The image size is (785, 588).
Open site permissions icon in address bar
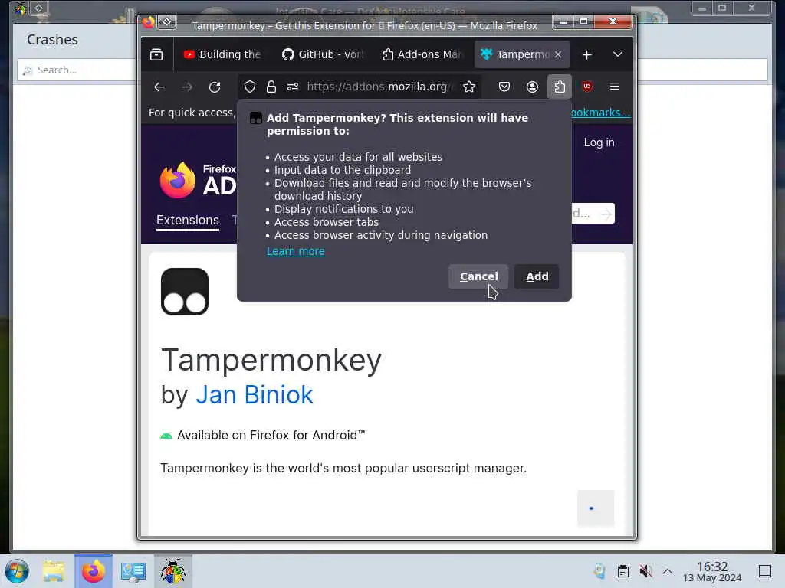coord(293,87)
